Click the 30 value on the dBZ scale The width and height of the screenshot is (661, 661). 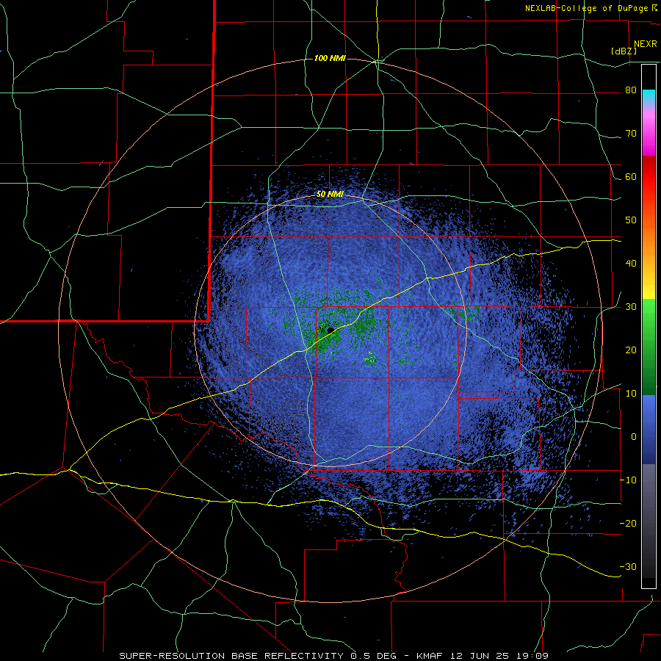pyautogui.click(x=631, y=306)
